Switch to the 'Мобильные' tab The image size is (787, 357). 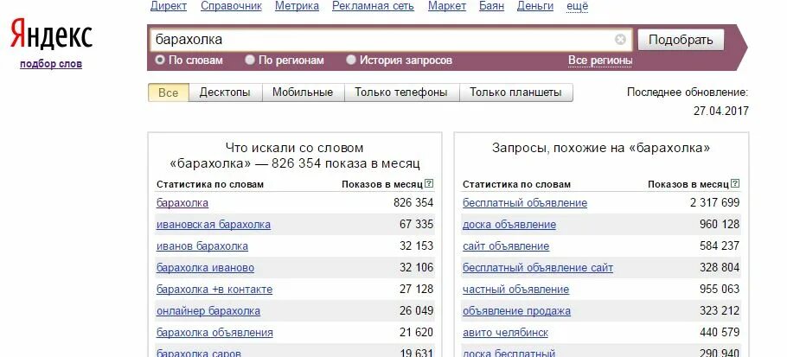click(x=303, y=92)
